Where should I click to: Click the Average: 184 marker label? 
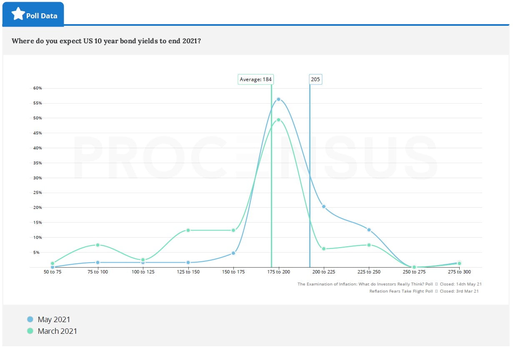[256, 79]
